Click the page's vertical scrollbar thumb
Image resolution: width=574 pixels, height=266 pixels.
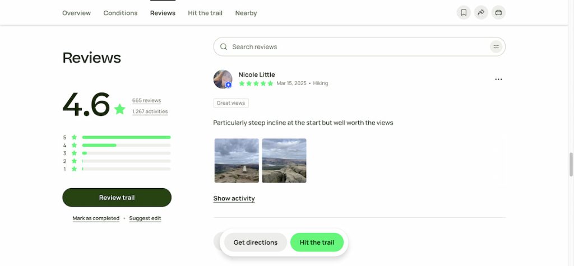click(x=571, y=165)
